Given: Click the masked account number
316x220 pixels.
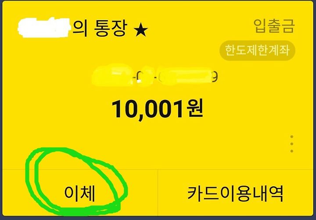Looking at the screenshot, I should [155, 76].
